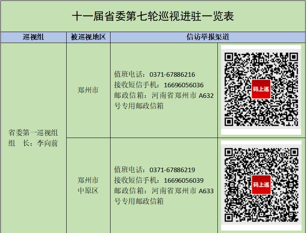Image resolution: width=306 pixels, height=233 pixels.
Task: Select the 郑州市 region cell
Action: (x=88, y=90)
